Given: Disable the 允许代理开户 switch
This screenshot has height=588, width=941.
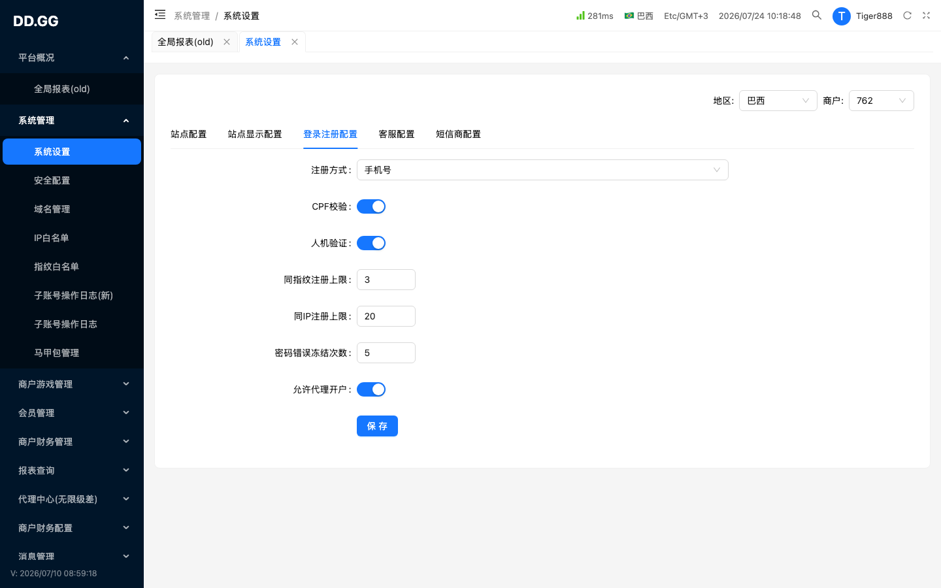Looking at the screenshot, I should point(371,389).
